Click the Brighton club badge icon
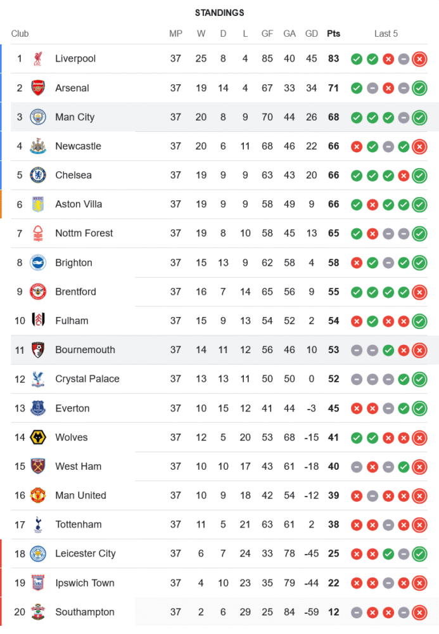439x634 pixels. 38,262
